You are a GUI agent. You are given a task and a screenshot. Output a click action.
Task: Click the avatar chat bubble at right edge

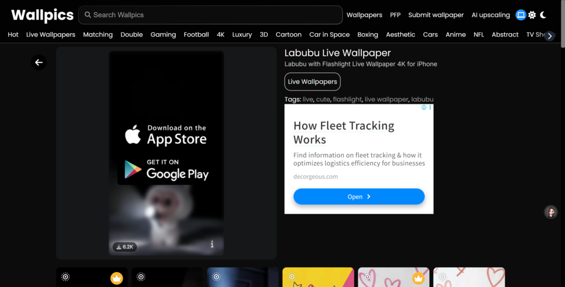551,212
